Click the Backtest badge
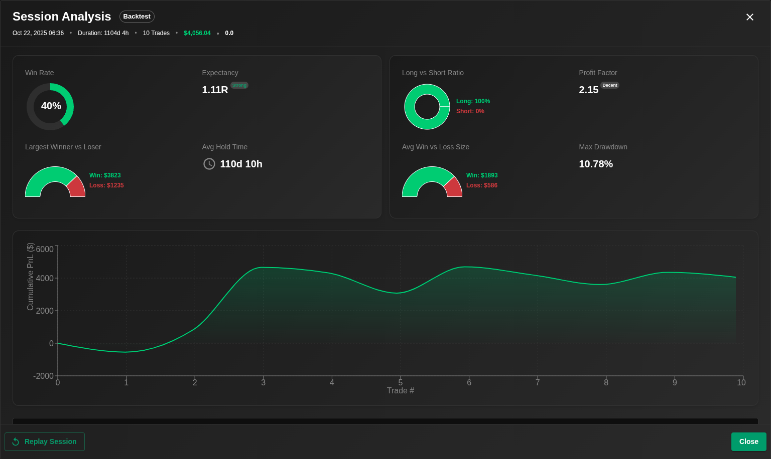 (x=137, y=17)
